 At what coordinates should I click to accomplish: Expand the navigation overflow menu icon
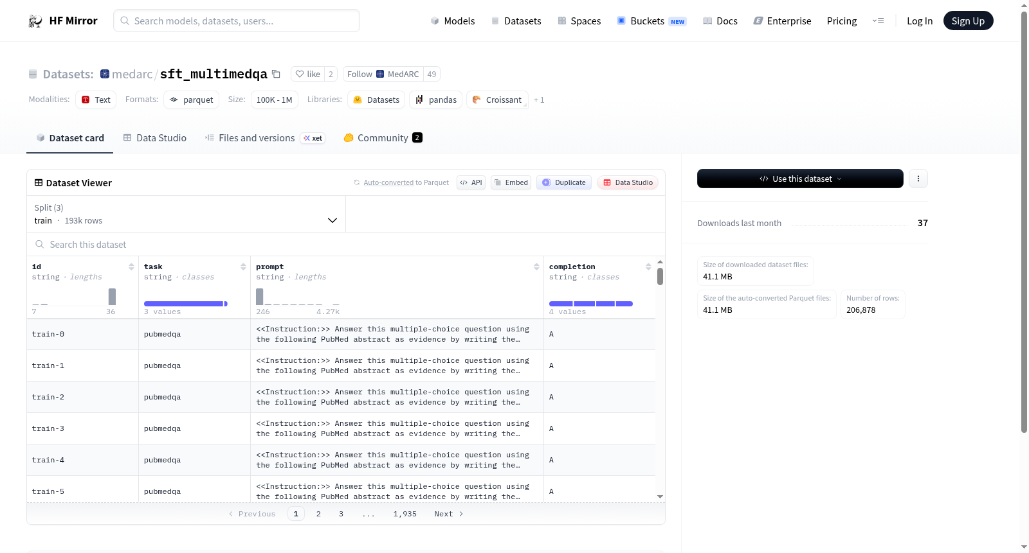[x=878, y=21]
